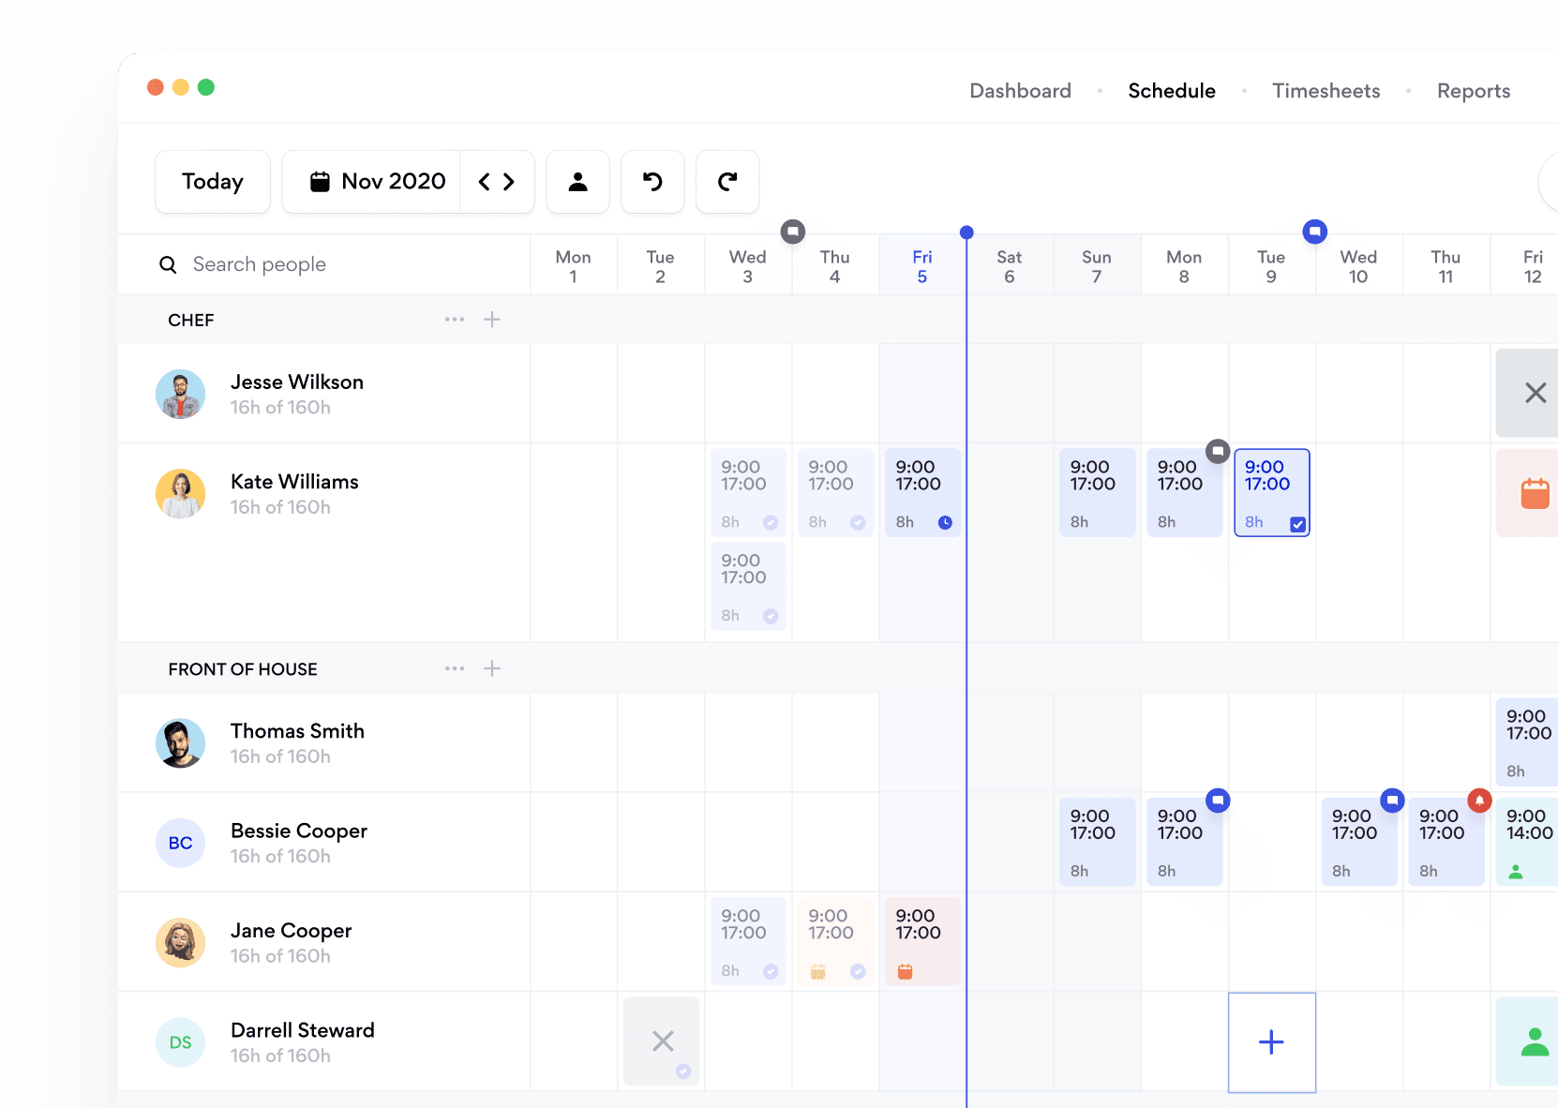Select the person filter icon next to navigation arrows
The height and width of the screenshot is (1108, 1558).
(577, 182)
